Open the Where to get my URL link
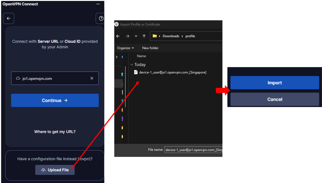 click(x=55, y=132)
